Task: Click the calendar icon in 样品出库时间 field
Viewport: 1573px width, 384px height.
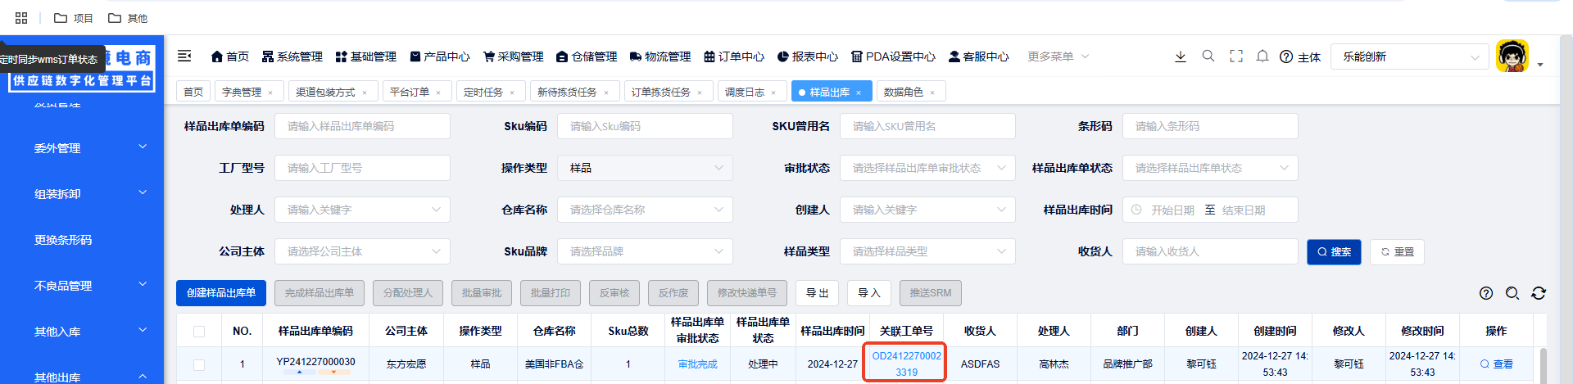Action: pyautogui.click(x=1136, y=210)
